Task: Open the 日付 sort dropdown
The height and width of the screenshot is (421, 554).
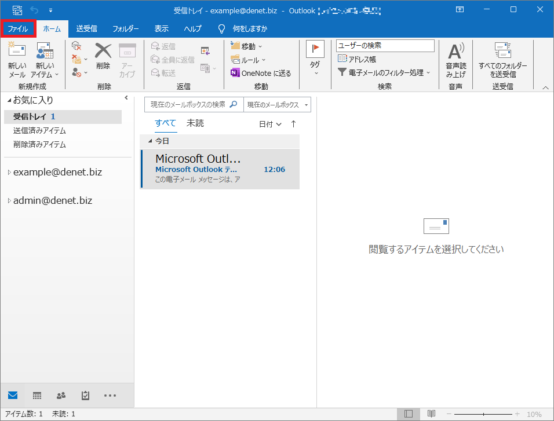Action: pyautogui.click(x=270, y=124)
